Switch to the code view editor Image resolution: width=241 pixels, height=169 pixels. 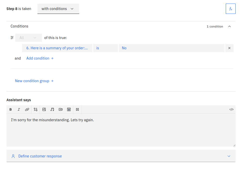pyautogui.click(x=231, y=109)
